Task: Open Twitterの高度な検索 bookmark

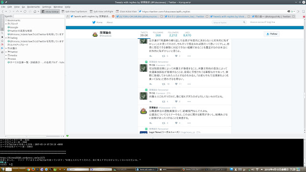Action: (20, 31)
